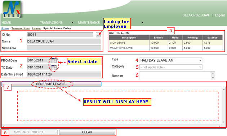
Task: Click the GENERATE LEAVE(S) button
Action: click(51, 84)
